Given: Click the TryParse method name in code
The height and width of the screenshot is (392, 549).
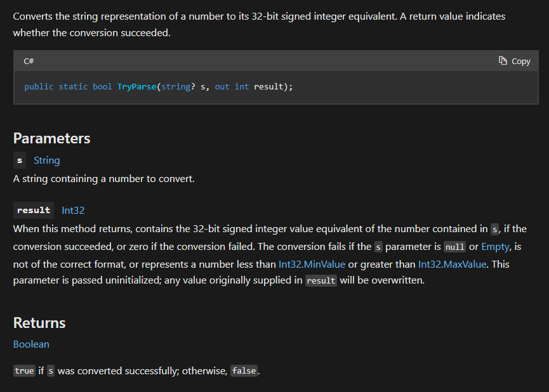Looking at the screenshot, I should (136, 87).
